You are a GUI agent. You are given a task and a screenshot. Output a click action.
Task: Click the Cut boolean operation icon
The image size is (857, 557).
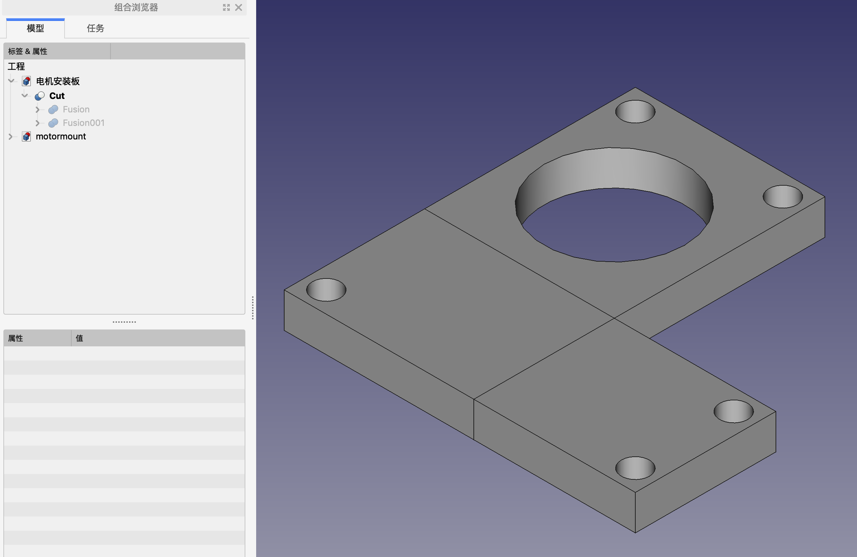[40, 96]
